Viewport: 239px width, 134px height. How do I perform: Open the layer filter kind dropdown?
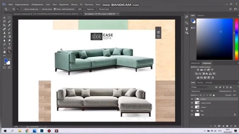[x=200, y=87]
